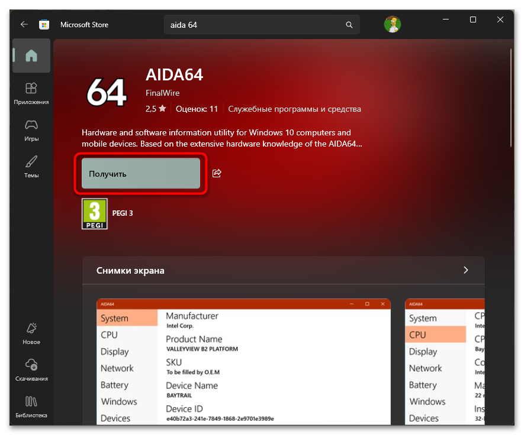The width and height of the screenshot is (524, 435).
Task: Open the Новое section
Action: [x=31, y=333]
